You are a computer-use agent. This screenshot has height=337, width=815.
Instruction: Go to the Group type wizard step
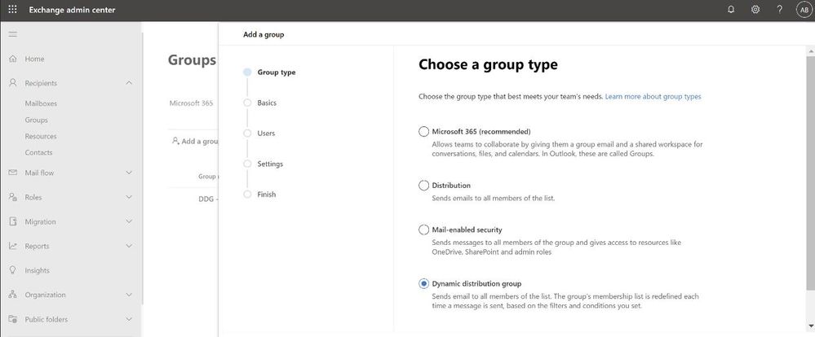click(276, 72)
